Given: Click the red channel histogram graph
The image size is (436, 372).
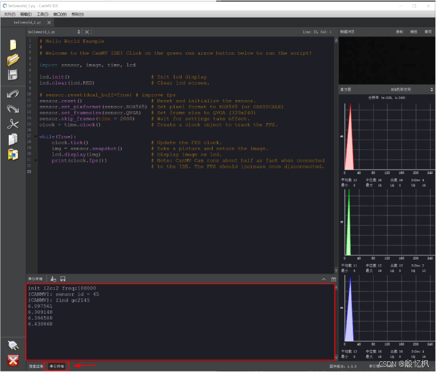Looking at the screenshot, I should click(388, 137).
